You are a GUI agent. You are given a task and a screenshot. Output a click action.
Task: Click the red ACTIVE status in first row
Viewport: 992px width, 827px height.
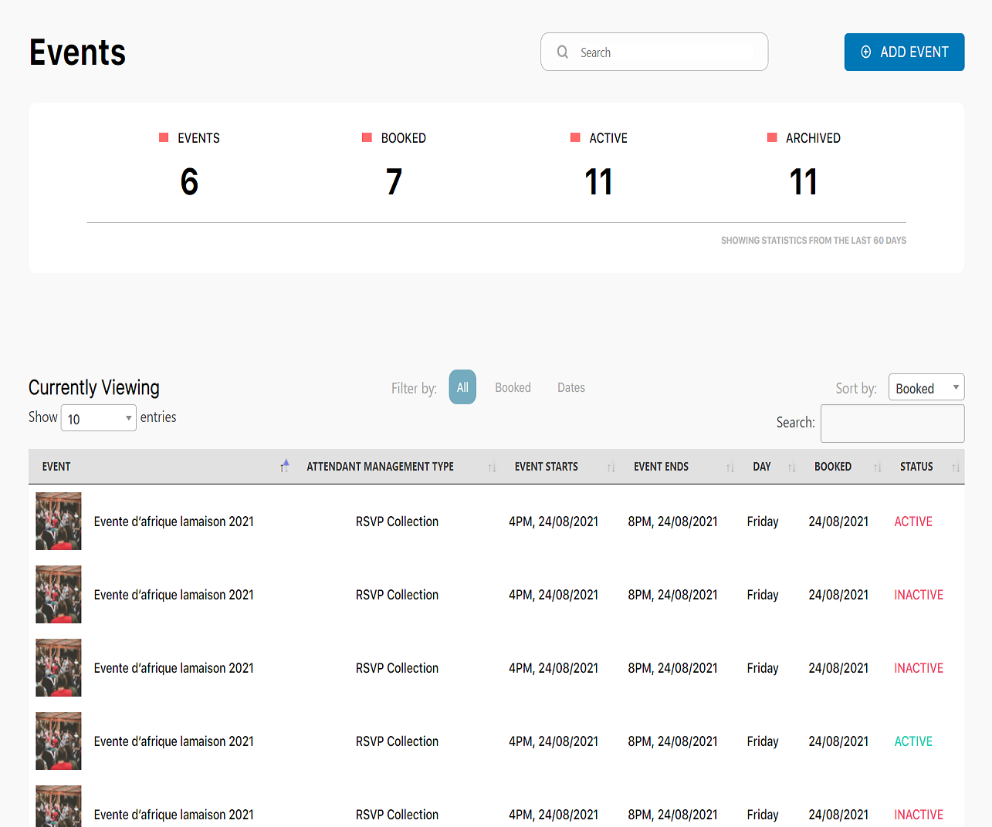(x=913, y=522)
